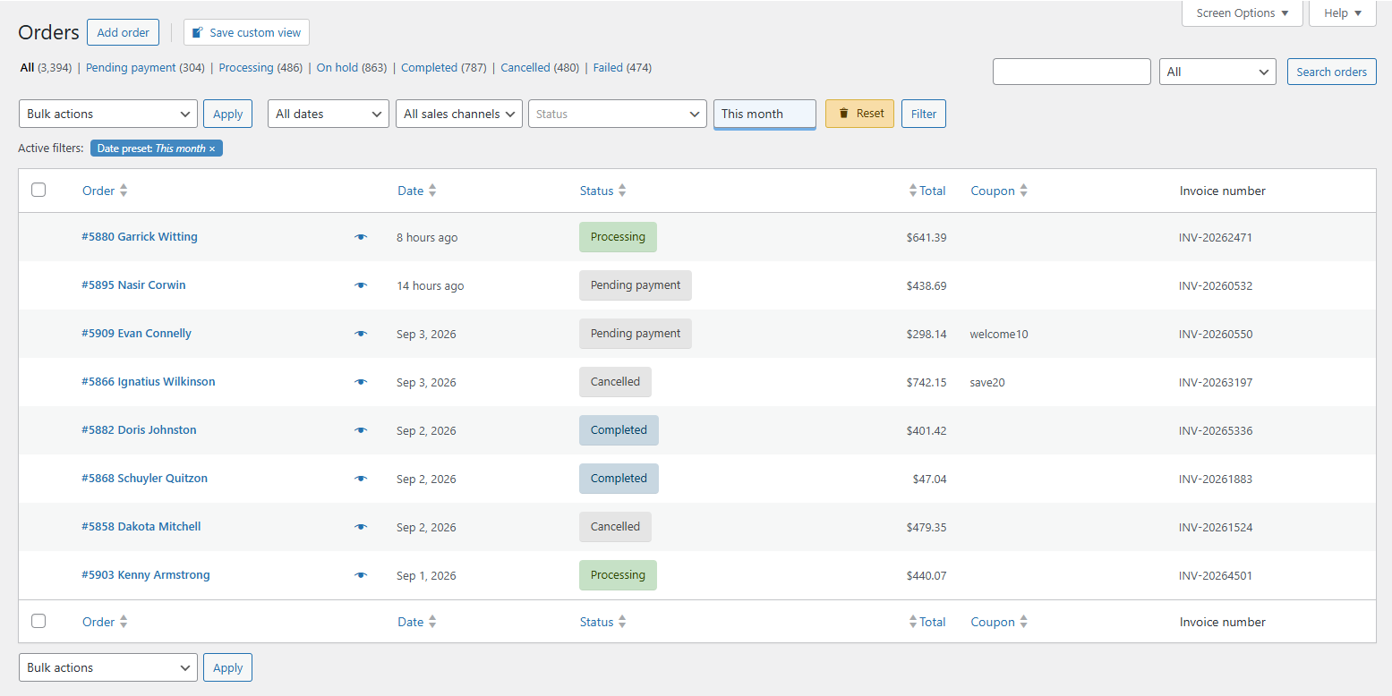Expand the Help panel
Viewport: 1392px width, 696px height.
(x=1343, y=13)
